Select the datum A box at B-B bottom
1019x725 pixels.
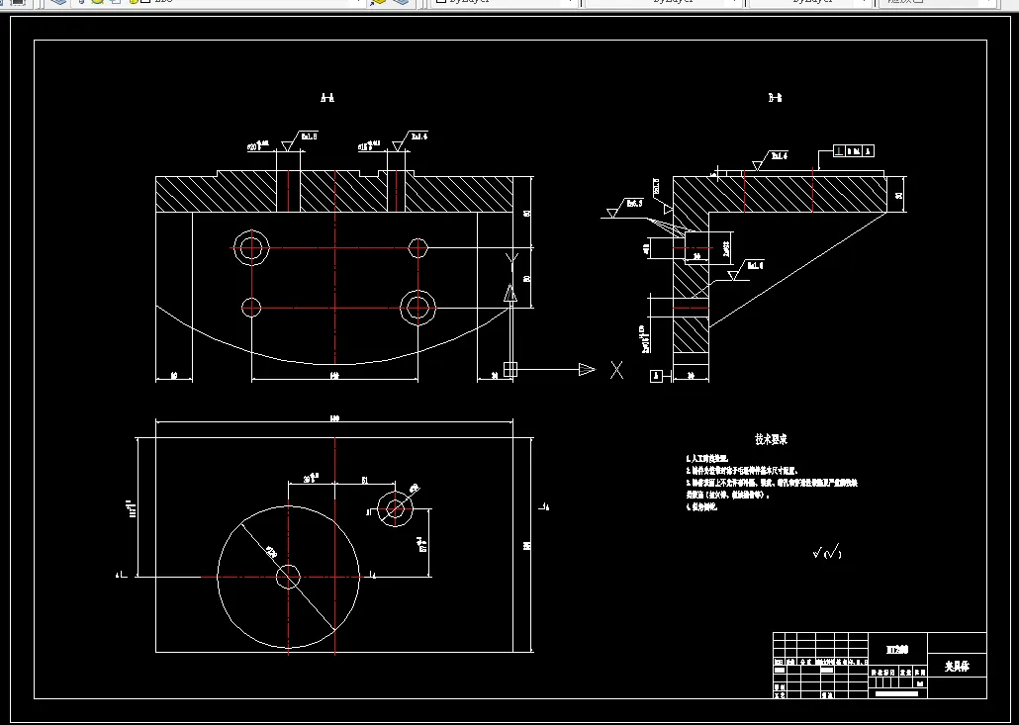[x=656, y=376]
